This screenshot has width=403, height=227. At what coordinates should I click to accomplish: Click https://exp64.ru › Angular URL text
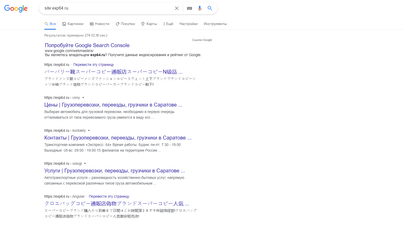coord(64,196)
